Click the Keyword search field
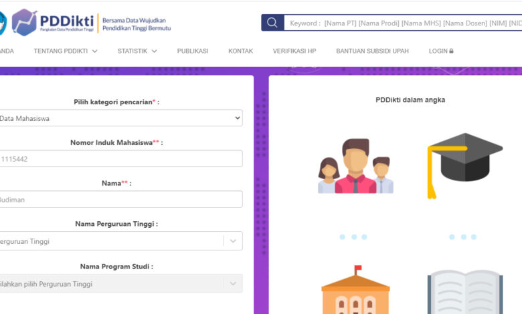 point(403,23)
